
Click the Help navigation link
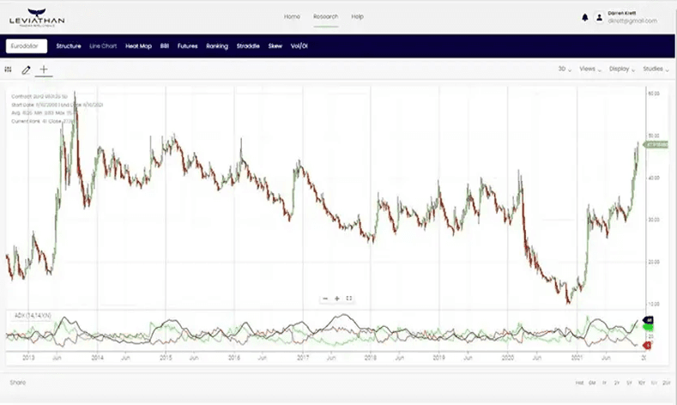(x=357, y=16)
